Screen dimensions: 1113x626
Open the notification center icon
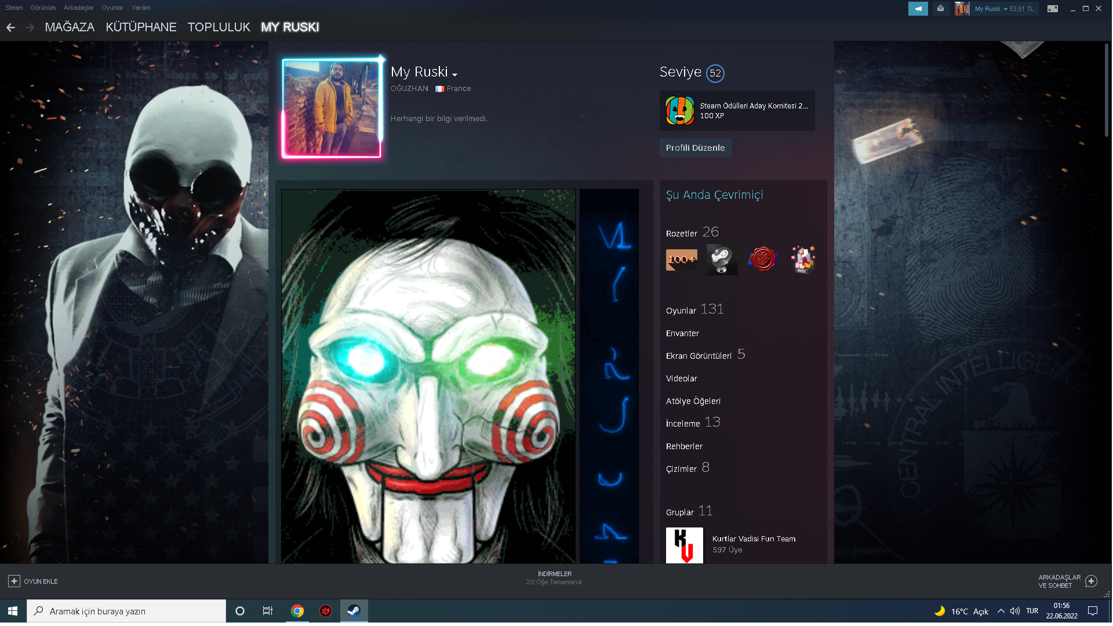click(1093, 611)
